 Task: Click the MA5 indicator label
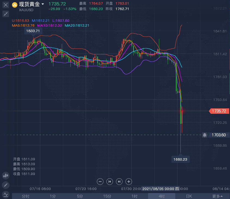tap(23, 26)
